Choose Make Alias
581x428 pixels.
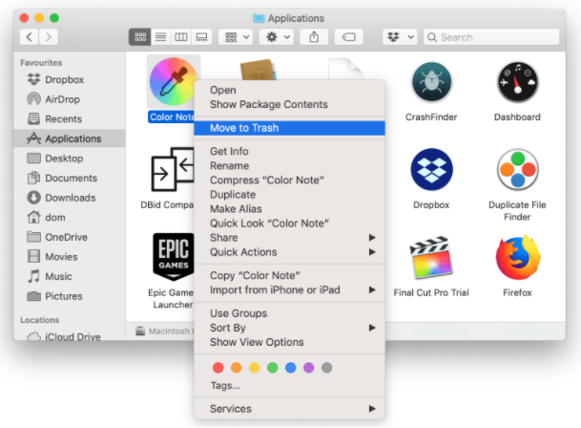click(x=289, y=208)
